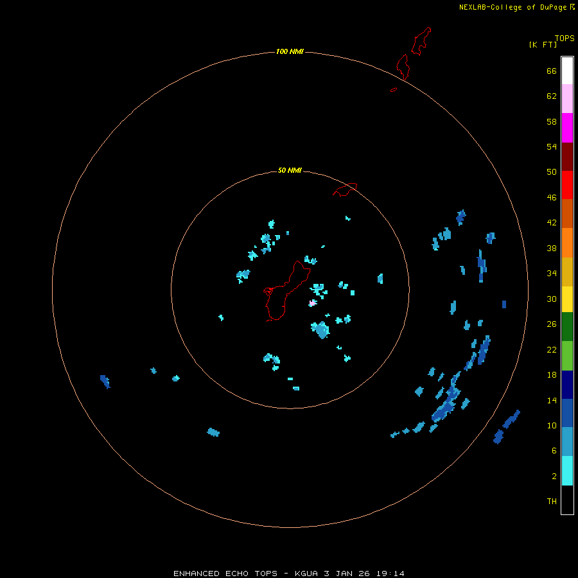Click the '42' legend value
The width and height of the screenshot is (578, 578).
tap(552, 223)
